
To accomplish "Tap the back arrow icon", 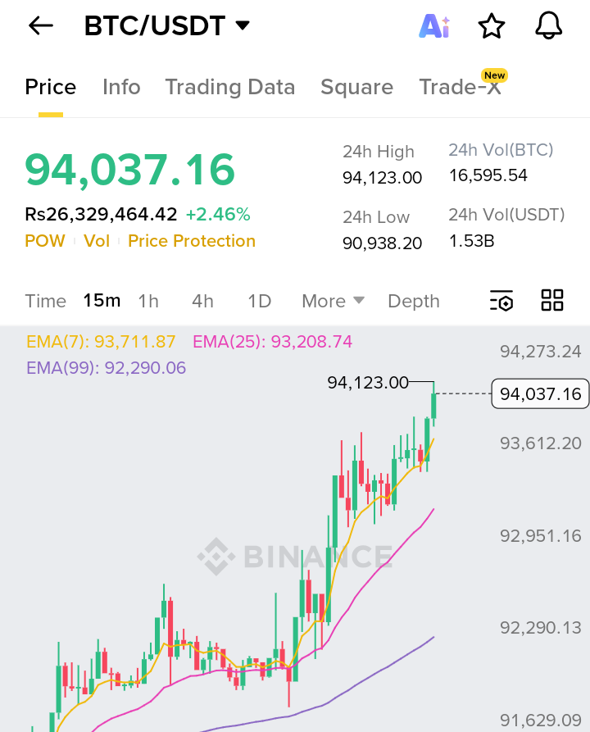I will click(41, 25).
